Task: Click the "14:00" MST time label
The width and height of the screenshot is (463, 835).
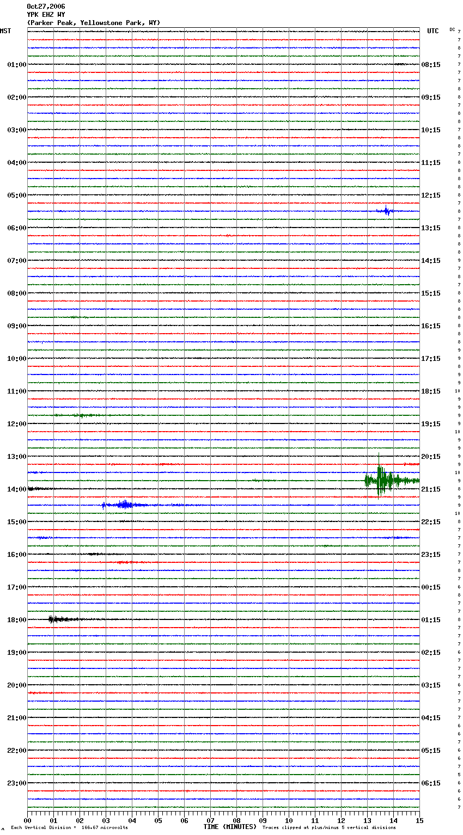Action: coord(17,489)
